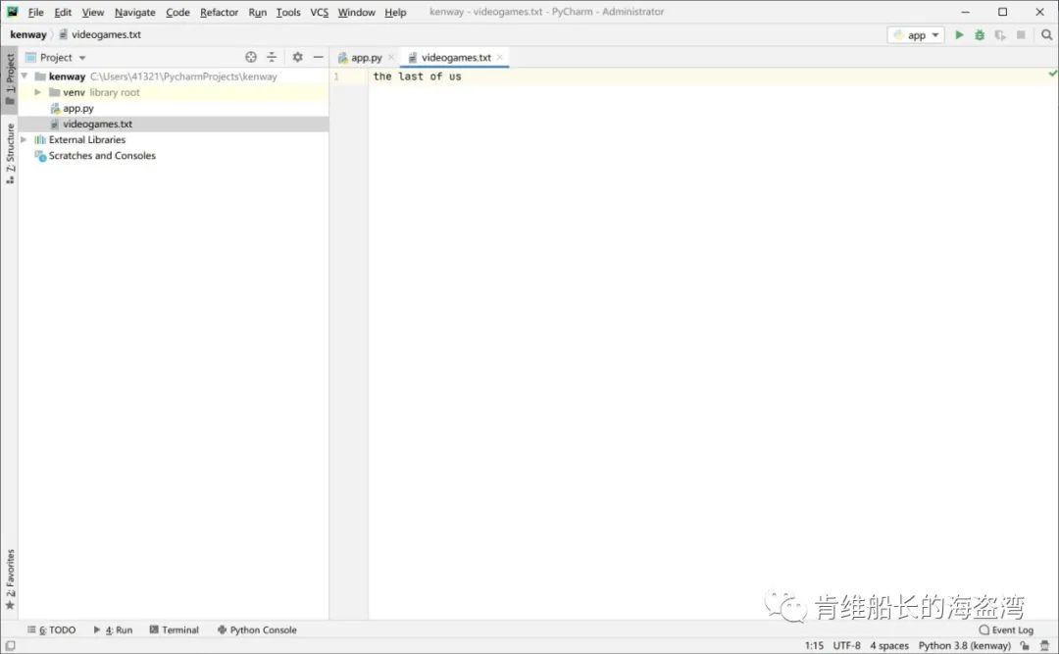The image size is (1059, 654).
Task: Open the Navigate menu
Action: click(135, 12)
